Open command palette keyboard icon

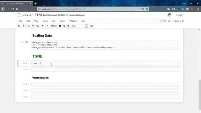pyautogui.click(x=91, y=26)
